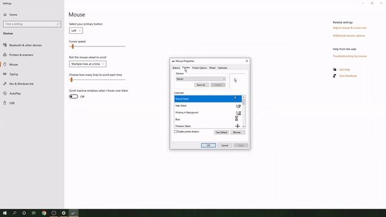This screenshot has width=386, height=217.
Task: Click the Help Select cursor icon
Action: coord(238,106)
